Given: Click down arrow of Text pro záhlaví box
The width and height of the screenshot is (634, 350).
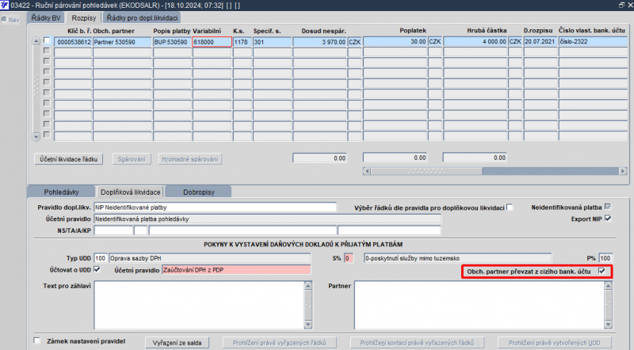Looking at the screenshot, I should (x=308, y=324).
